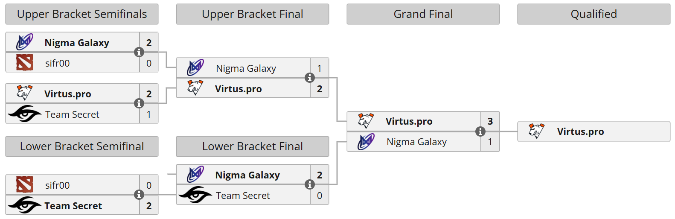The image size is (675, 219).
Task: Click Nigma Galaxy logo in Upper Bracket Semifinals
Action: 25,42
